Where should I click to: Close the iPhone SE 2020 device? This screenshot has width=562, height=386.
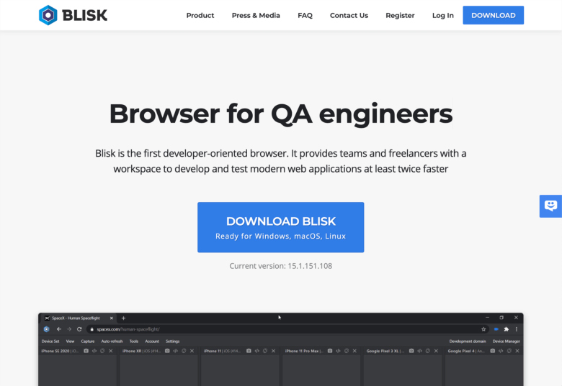click(x=111, y=351)
